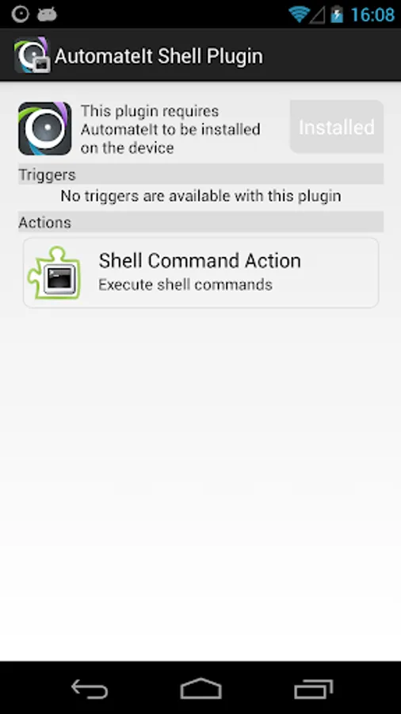Tap the 'Execute shell commands' subtitle
Image resolution: width=401 pixels, height=714 pixels.
pos(185,285)
